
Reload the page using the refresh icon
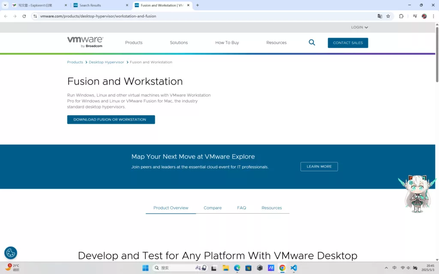pos(24,16)
